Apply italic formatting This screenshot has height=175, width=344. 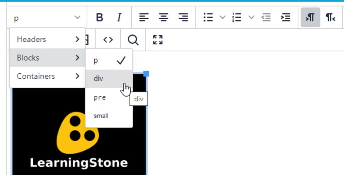pyautogui.click(x=119, y=17)
